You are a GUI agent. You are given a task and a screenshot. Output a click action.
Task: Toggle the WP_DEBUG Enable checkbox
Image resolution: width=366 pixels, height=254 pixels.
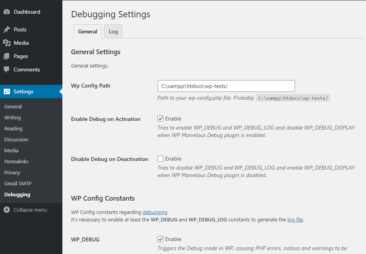pos(160,239)
